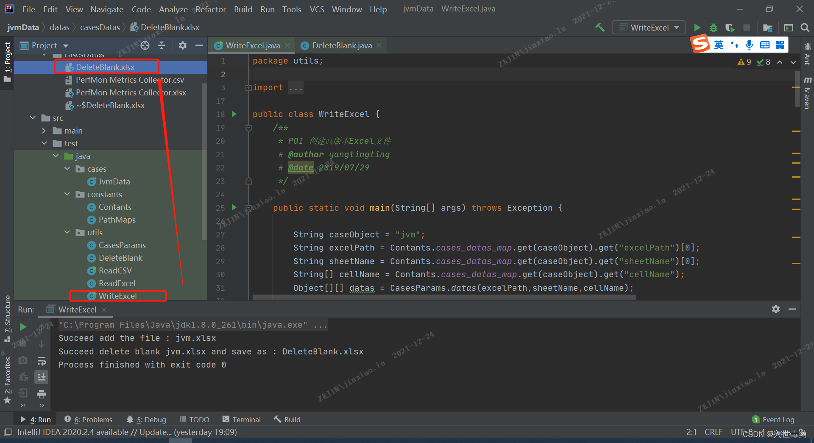Open line:column 2:1 position indicator
The width and height of the screenshot is (814, 443).
coord(691,432)
